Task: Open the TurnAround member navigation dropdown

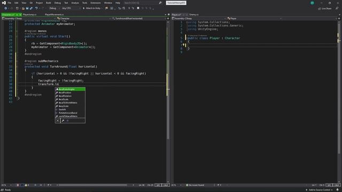Action: pos(139,19)
